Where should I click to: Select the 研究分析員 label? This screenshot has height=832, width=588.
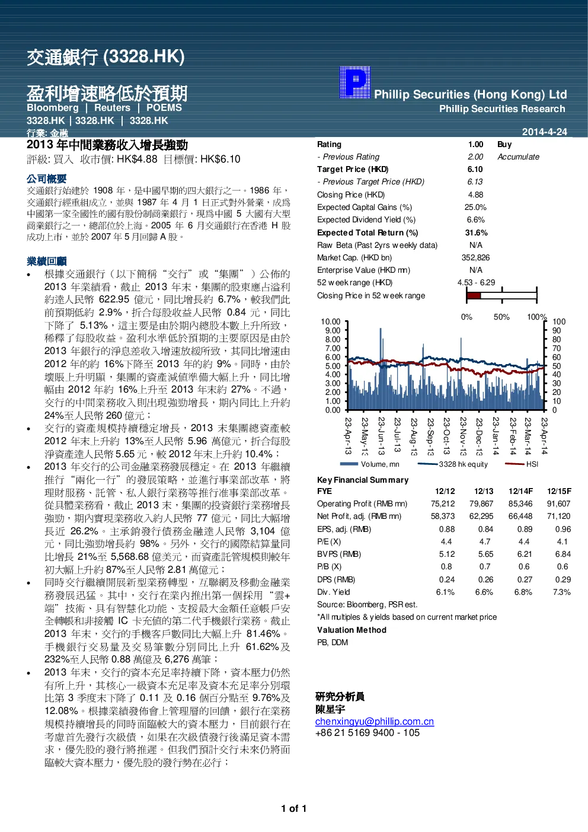(x=340, y=696)
